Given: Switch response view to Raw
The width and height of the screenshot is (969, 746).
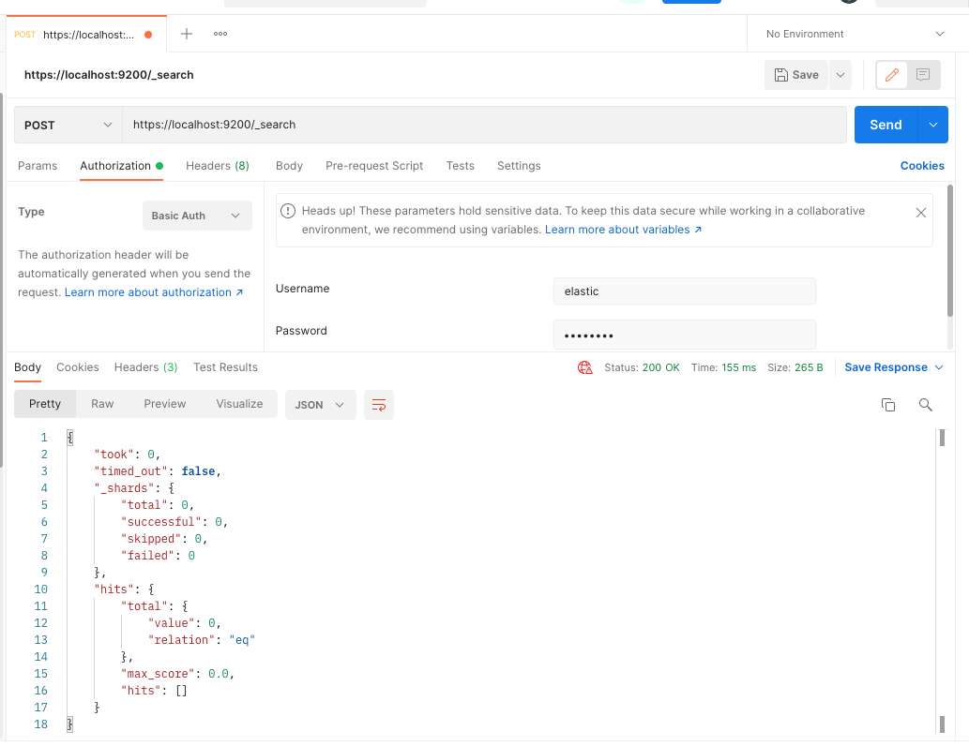Looking at the screenshot, I should [101, 404].
